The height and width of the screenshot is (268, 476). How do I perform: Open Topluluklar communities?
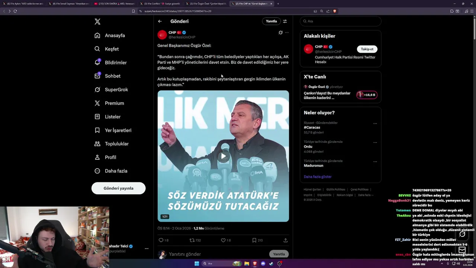111,144
